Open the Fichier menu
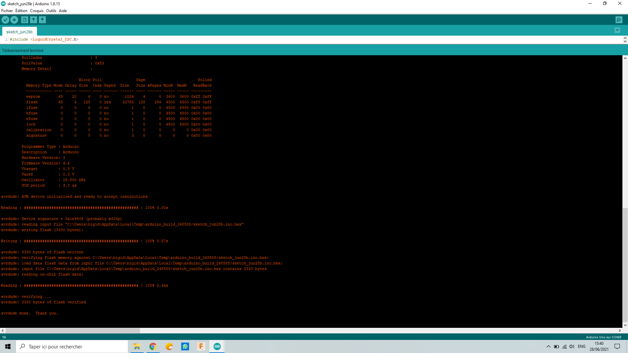Screen dimensions: 628x353 pyautogui.click(x=7, y=11)
